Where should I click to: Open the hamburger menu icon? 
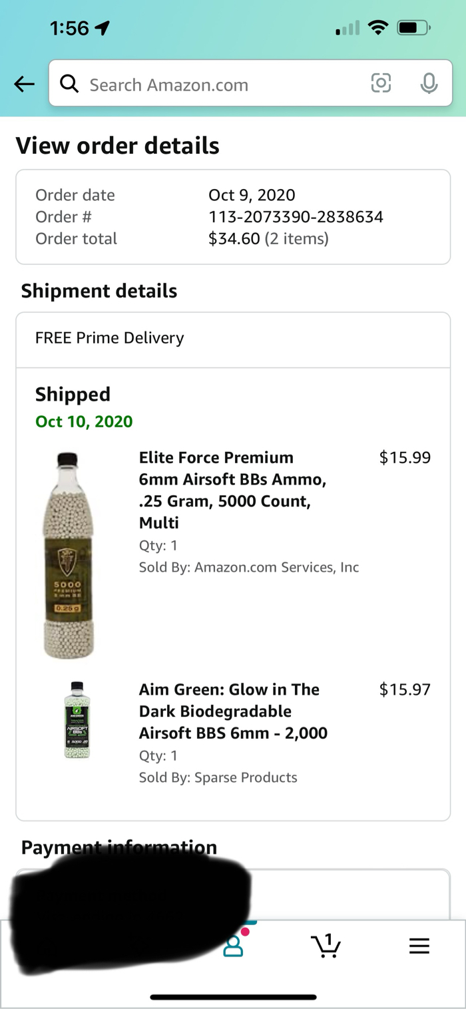pos(419,946)
